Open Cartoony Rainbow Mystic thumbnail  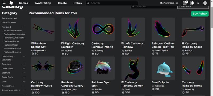(43, 68)
